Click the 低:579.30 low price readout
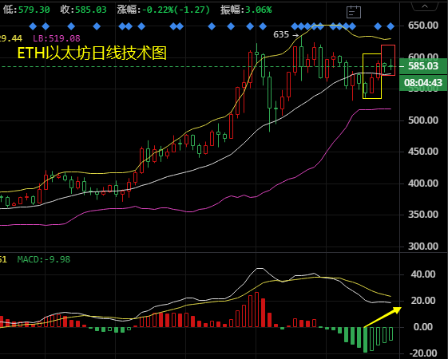The width and height of the screenshot is (448, 359). pyautogui.click(x=26, y=10)
